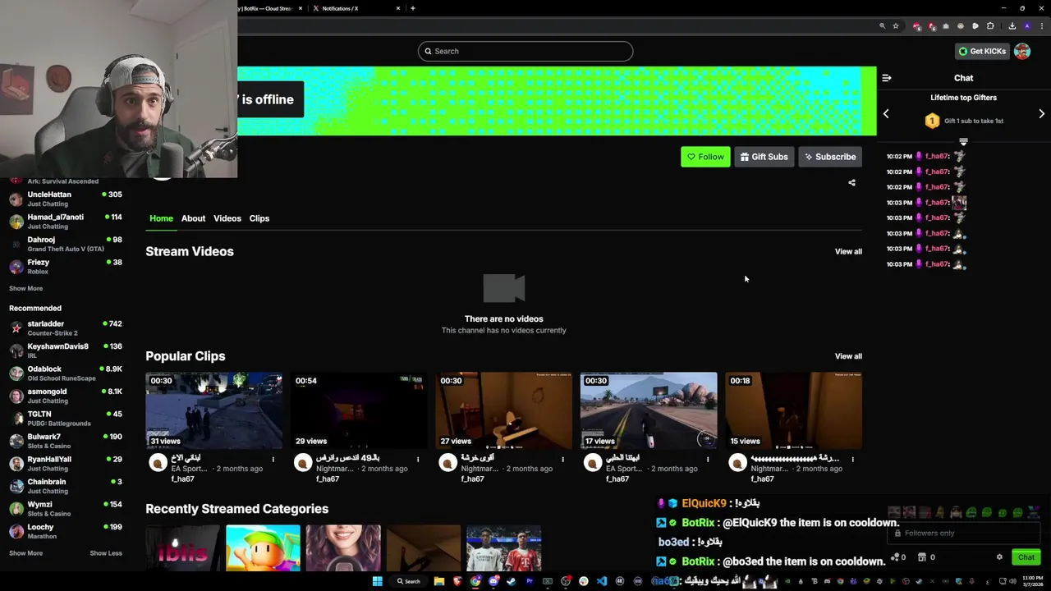The height and width of the screenshot is (591, 1051).
Task: Open Premiere Pro from taskbar
Action: point(530,581)
